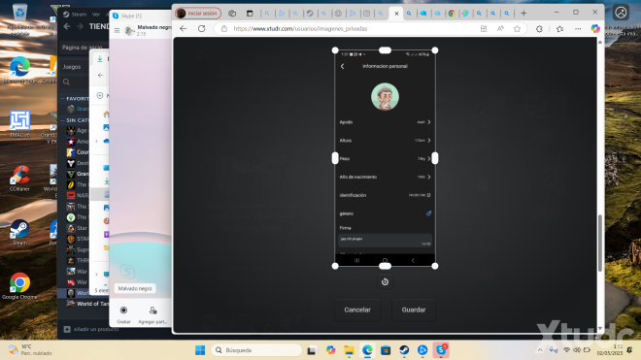
Task: Collapse the SIN CATEGORÍA section in Steam
Action: pyautogui.click(x=63, y=120)
